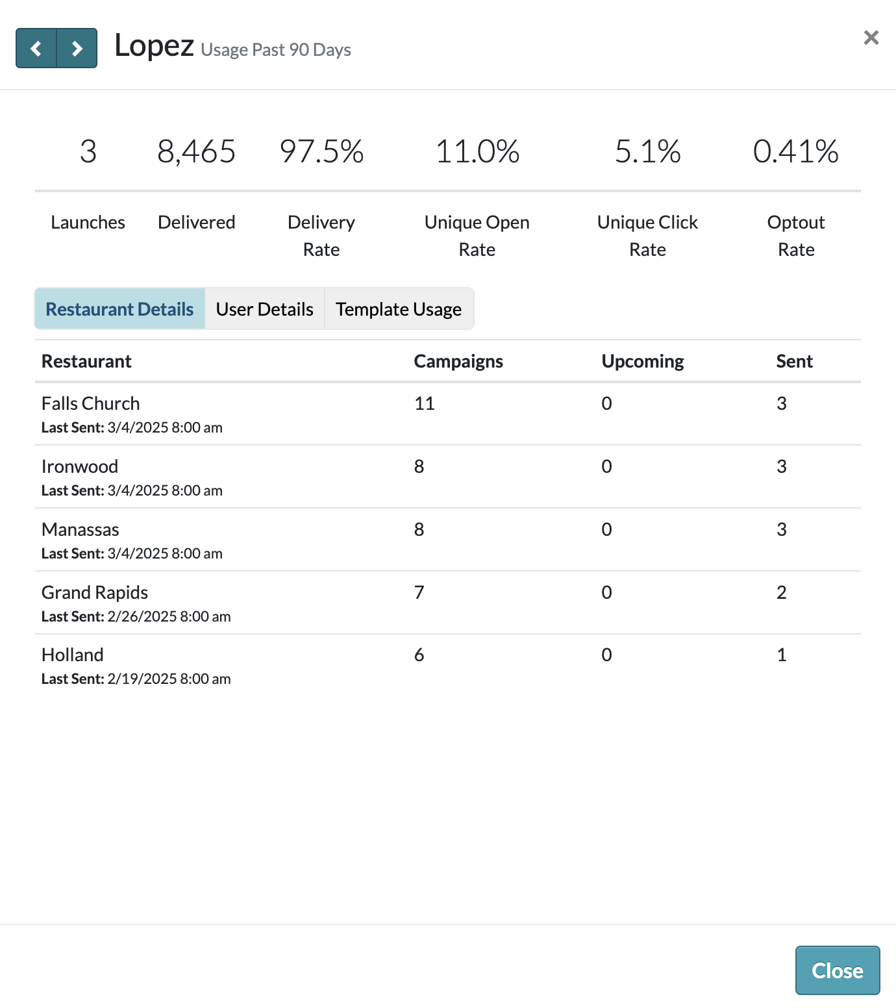Screen dimensions: 896x1008
Task: Click the Launches count 3
Action: pos(88,151)
